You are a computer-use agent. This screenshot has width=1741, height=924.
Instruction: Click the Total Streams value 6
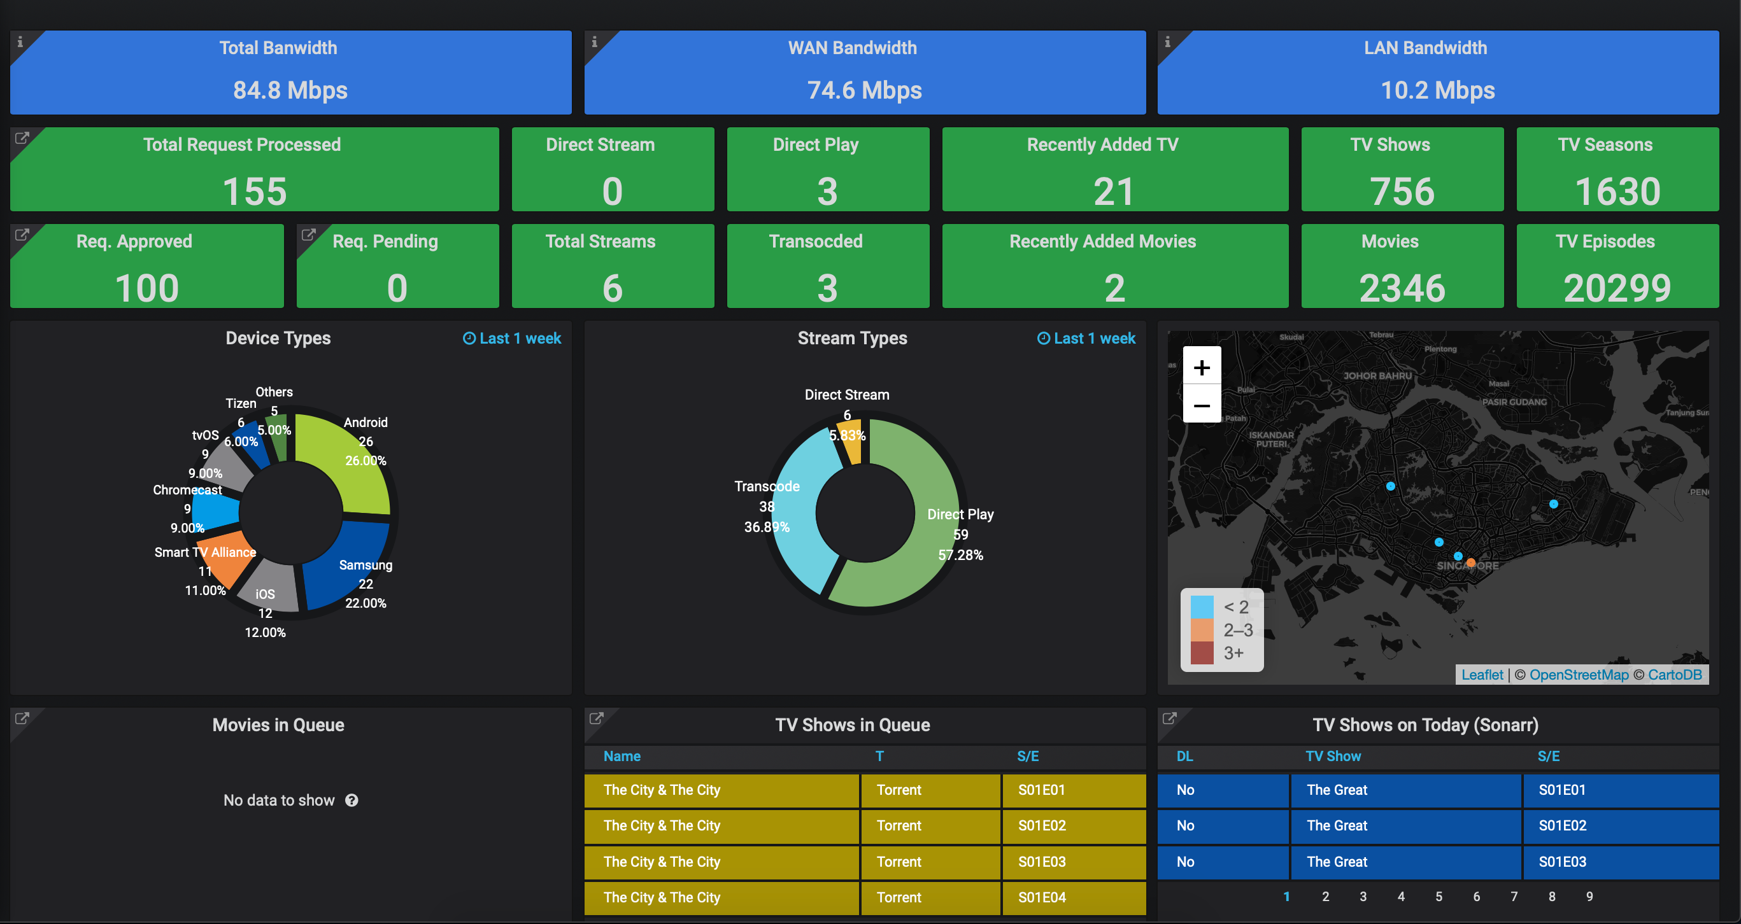613,288
